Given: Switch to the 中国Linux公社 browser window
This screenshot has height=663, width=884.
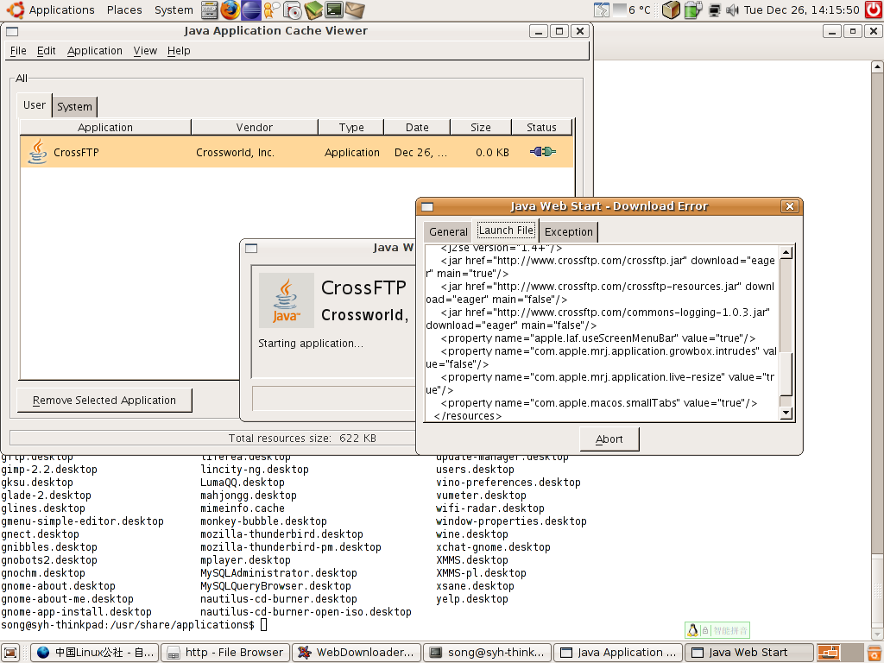Looking at the screenshot, I should [x=95, y=653].
